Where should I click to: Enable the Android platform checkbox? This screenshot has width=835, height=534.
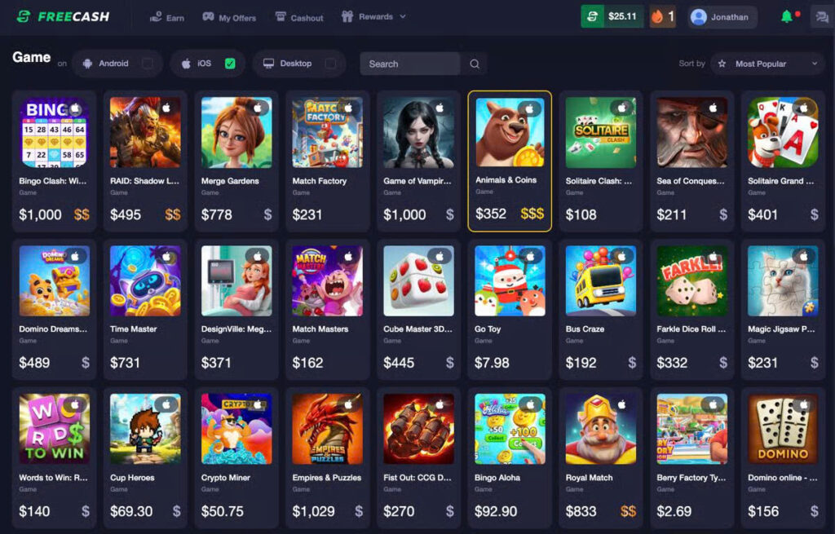148,64
